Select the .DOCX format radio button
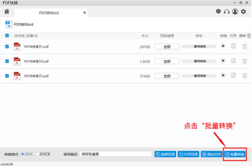 click(37, 154)
